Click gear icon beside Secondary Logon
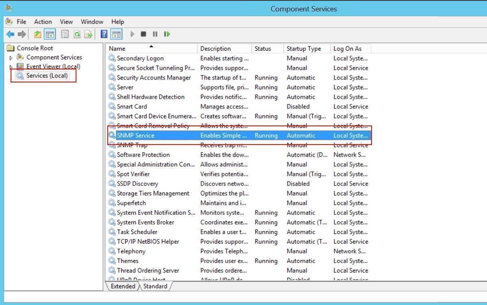This screenshot has width=487, height=305. coord(112,58)
